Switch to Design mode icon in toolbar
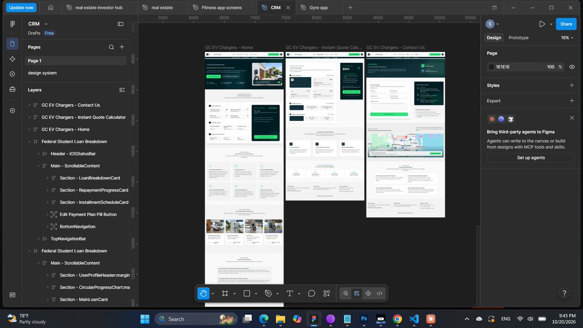Viewport: 583px width, 328px height. pyautogui.click(x=357, y=293)
